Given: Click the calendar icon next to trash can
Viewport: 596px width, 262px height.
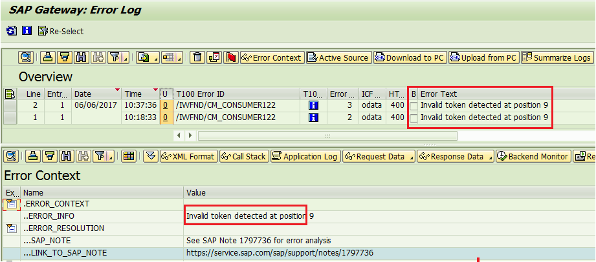Looking at the screenshot, I should pyautogui.click(x=214, y=57).
